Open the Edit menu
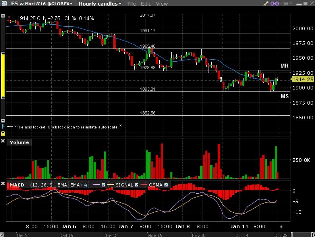Screen dimensions: 315x237 tap(146, 4)
